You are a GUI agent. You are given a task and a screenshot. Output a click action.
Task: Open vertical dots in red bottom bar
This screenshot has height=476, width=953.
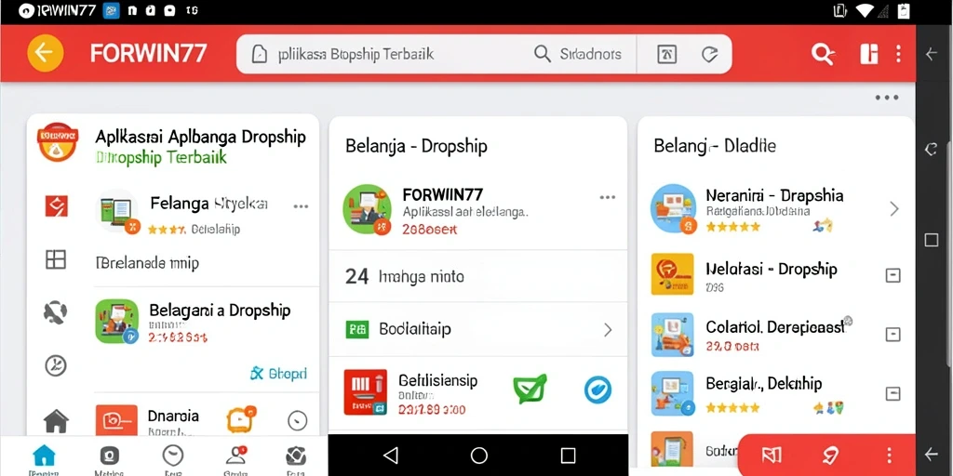click(x=889, y=456)
